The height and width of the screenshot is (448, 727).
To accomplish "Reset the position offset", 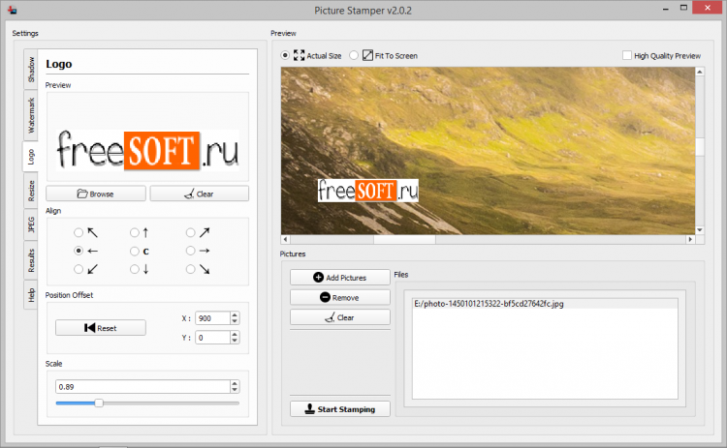I will [101, 328].
